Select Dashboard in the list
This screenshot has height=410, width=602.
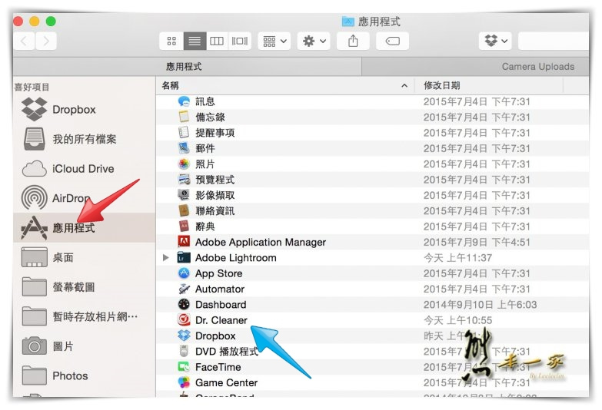(372, 305)
